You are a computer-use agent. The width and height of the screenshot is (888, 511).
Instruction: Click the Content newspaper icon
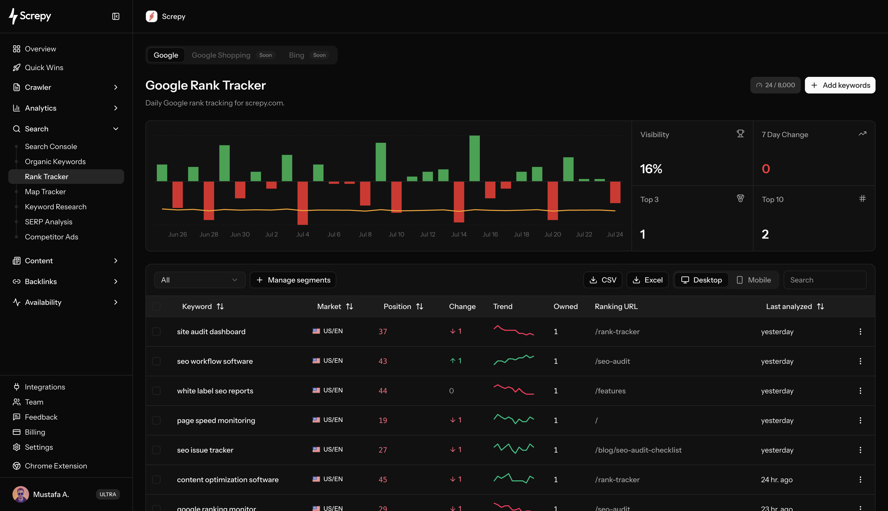point(17,261)
